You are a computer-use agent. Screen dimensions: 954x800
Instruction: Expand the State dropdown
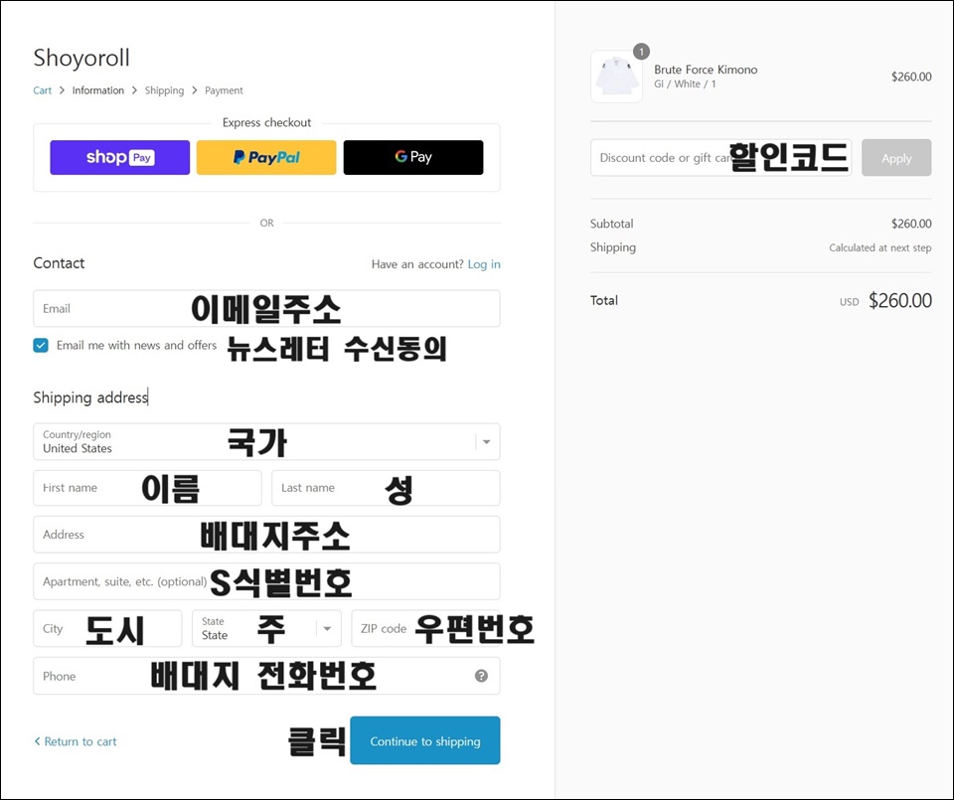266,628
